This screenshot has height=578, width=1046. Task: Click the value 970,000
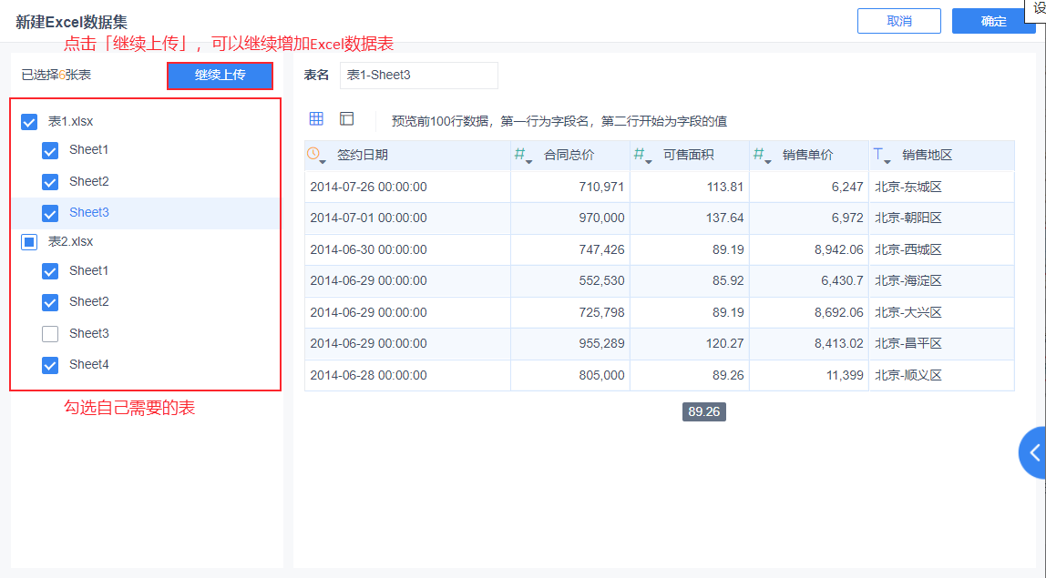pyautogui.click(x=601, y=218)
